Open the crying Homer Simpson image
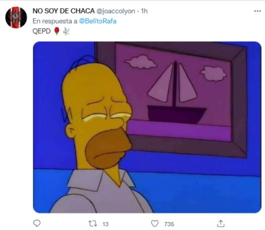 pos(147,127)
